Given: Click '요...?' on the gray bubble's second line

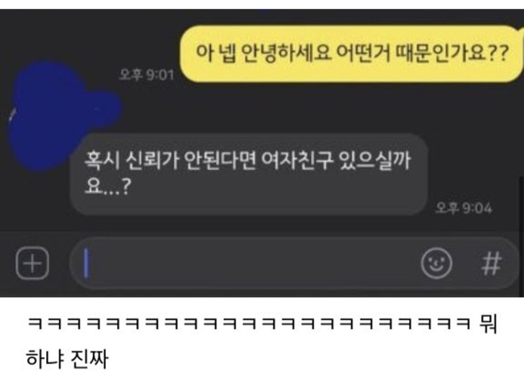Looking at the screenshot, I should [x=107, y=186].
